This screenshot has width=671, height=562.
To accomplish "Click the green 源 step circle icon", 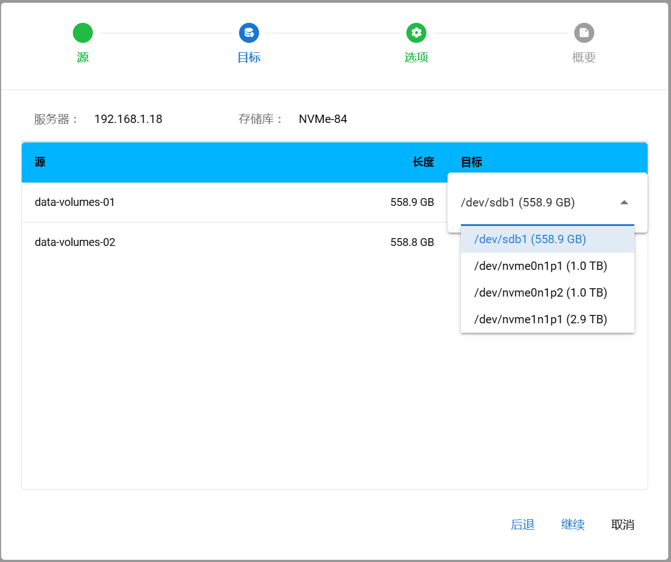I will pos(83,33).
